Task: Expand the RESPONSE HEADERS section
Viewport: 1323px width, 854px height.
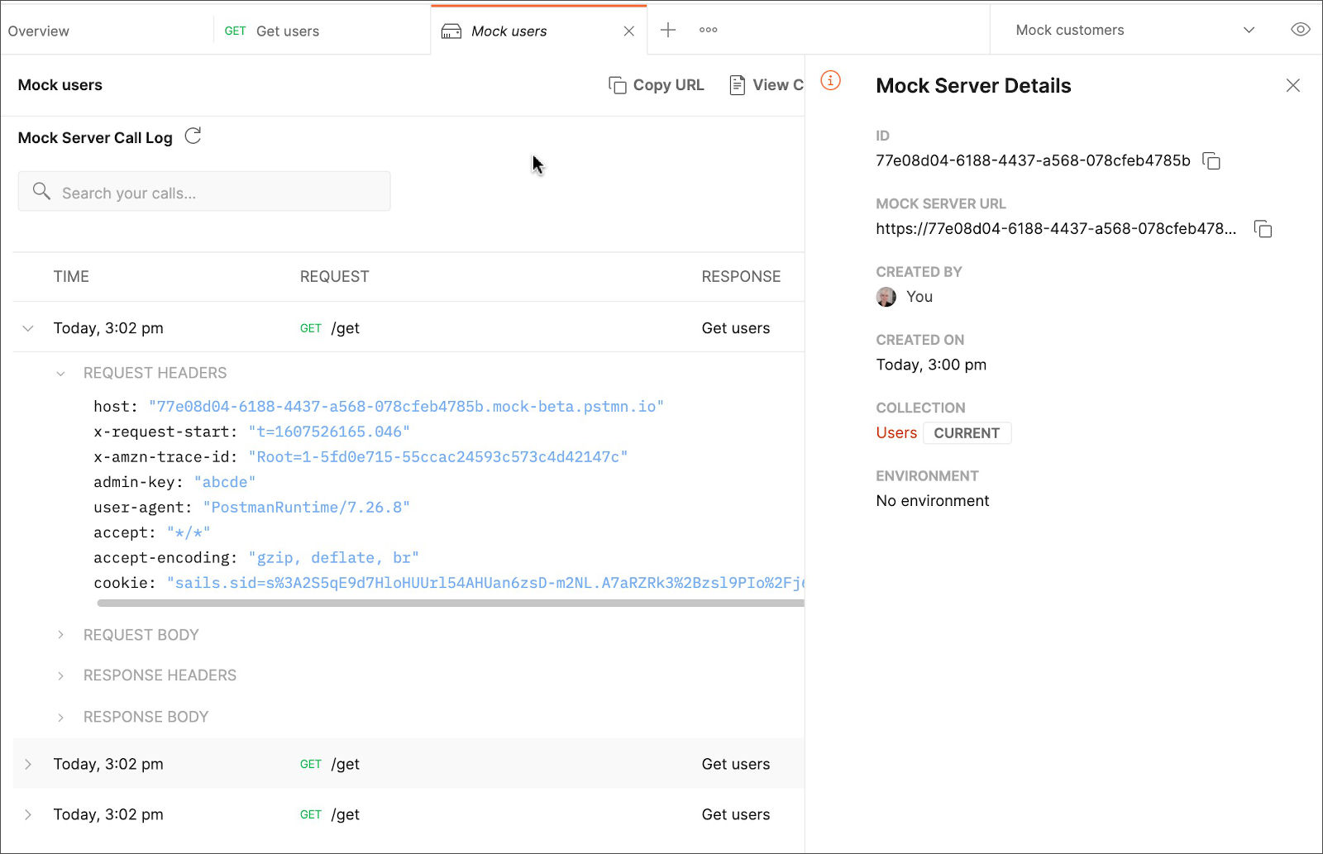Action: pos(60,676)
